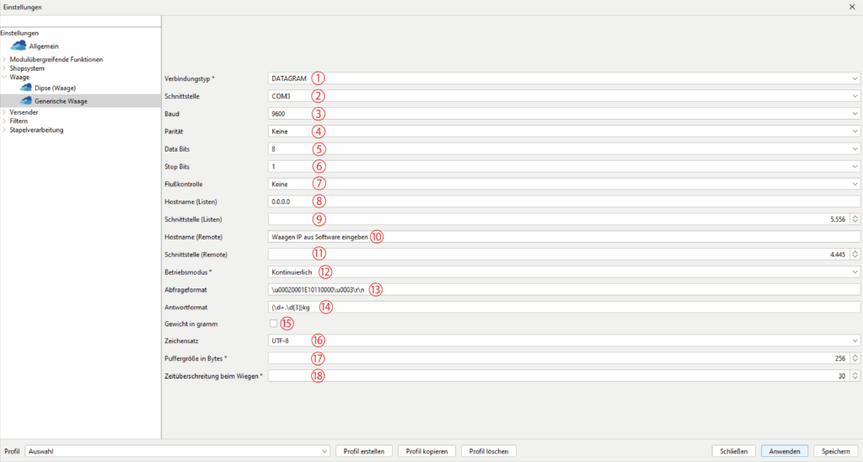Expand the Shopsystem tree node
Viewport: 863px width, 462px height.
point(4,68)
